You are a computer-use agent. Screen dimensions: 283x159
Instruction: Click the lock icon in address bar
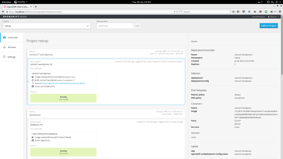click(x=7, y=12)
